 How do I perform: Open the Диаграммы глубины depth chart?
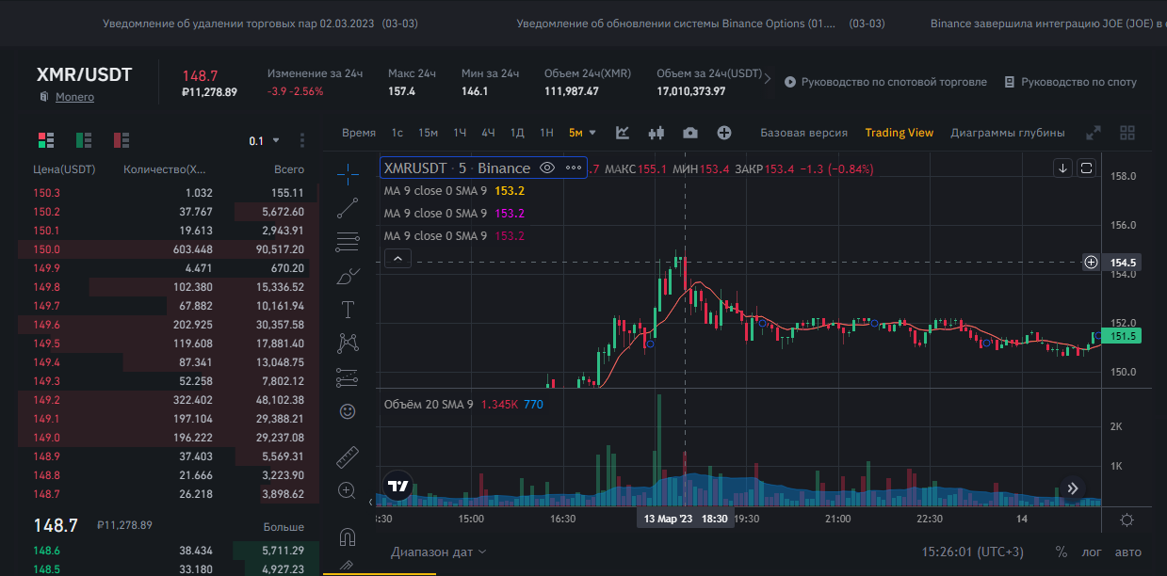coord(1008,133)
